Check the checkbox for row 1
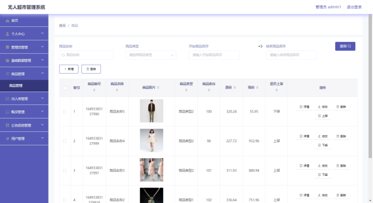The height and width of the screenshot is (203, 373). coord(65,111)
